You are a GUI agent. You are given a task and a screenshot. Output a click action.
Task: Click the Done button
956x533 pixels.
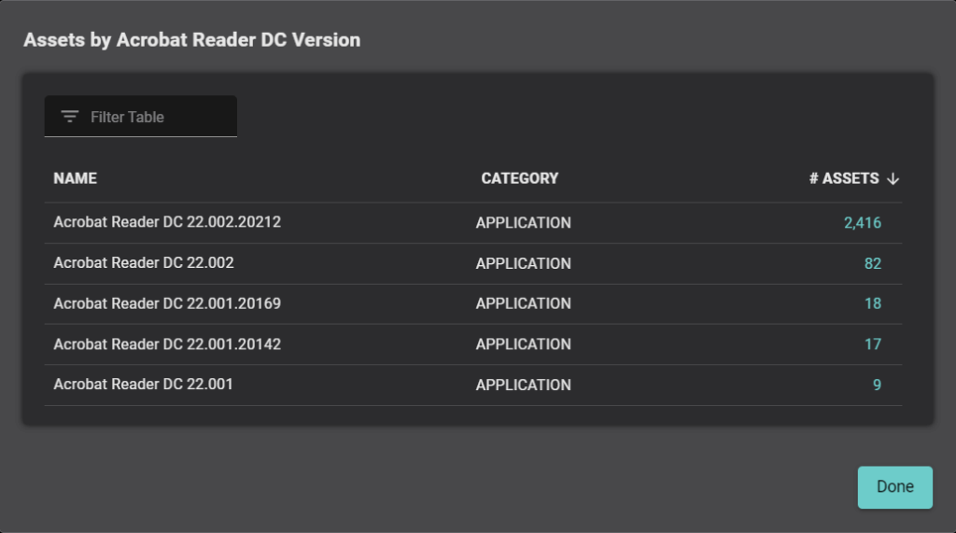[895, 487]
